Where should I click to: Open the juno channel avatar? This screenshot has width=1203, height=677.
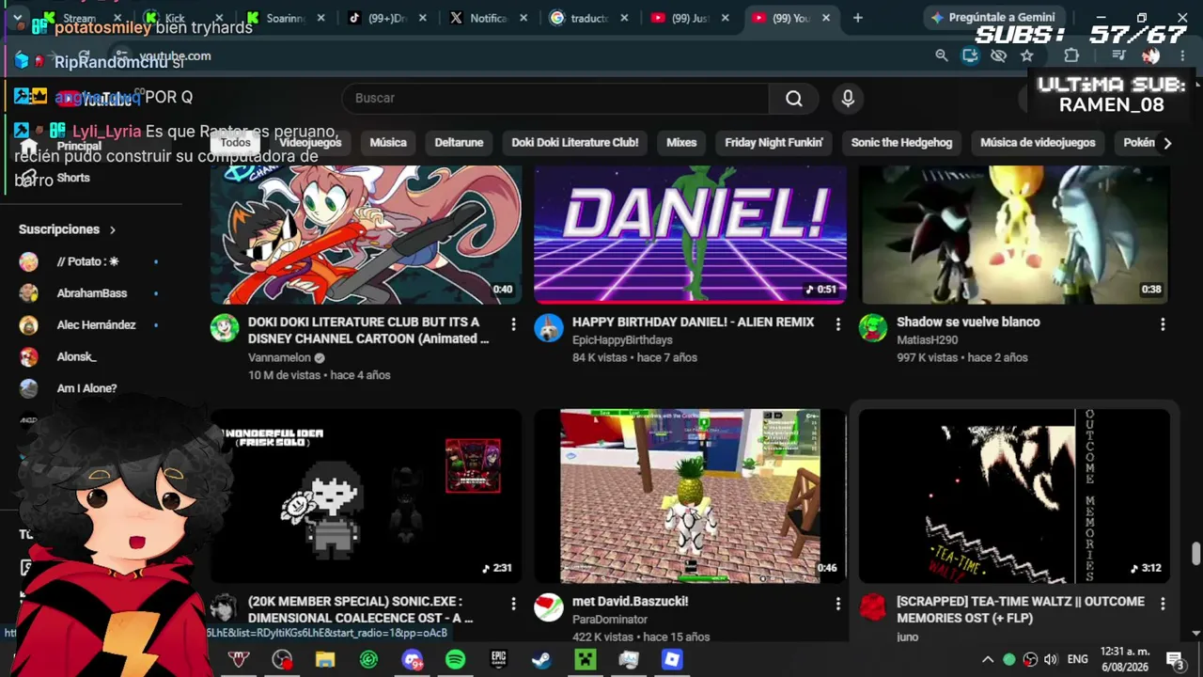coord(873,606)
